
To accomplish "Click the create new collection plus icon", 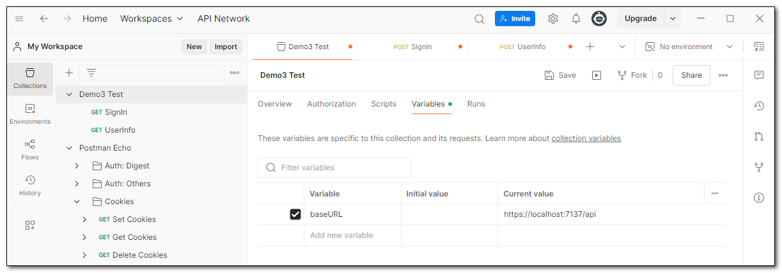I will (x=69, y=73).
